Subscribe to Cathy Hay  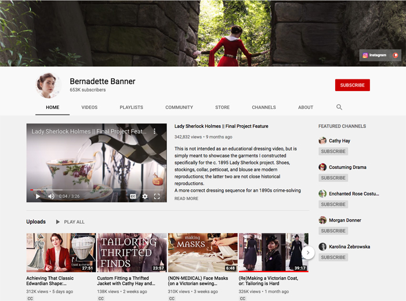pyautogui.click(x=333, y=151)
